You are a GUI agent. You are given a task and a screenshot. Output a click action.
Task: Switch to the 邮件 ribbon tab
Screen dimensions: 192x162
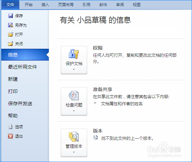(103, 5)
